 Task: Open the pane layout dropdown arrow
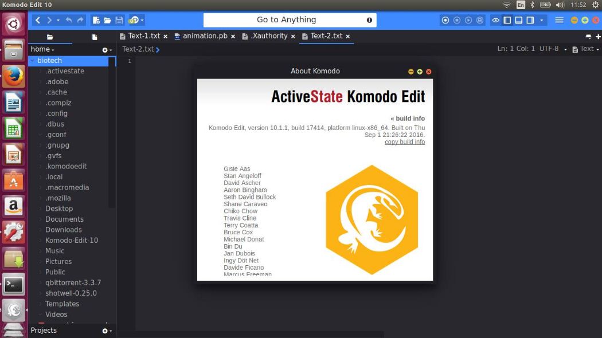coord(542,20)
